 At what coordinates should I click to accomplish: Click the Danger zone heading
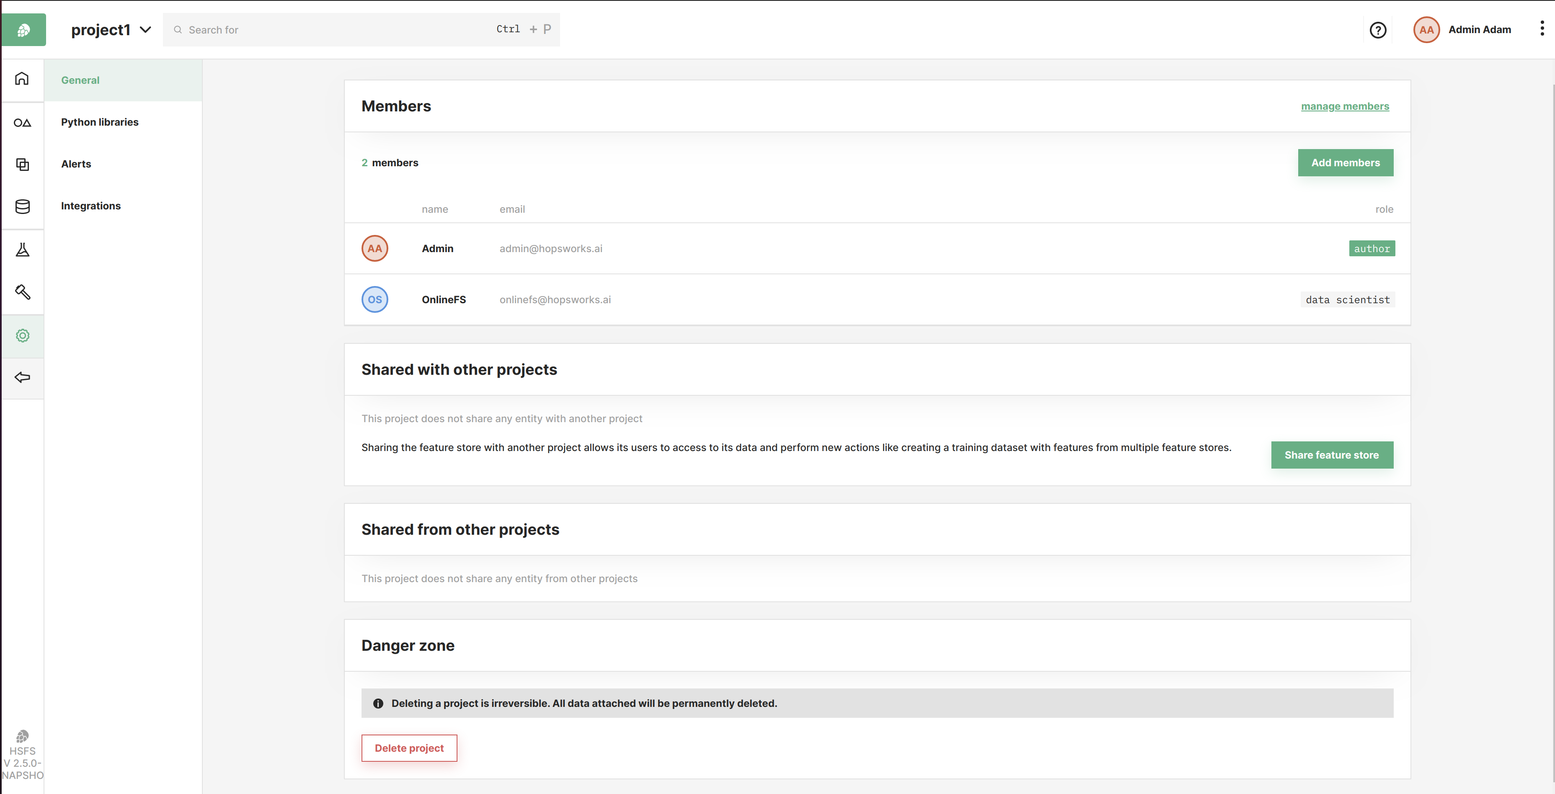[x=408, y=646]
